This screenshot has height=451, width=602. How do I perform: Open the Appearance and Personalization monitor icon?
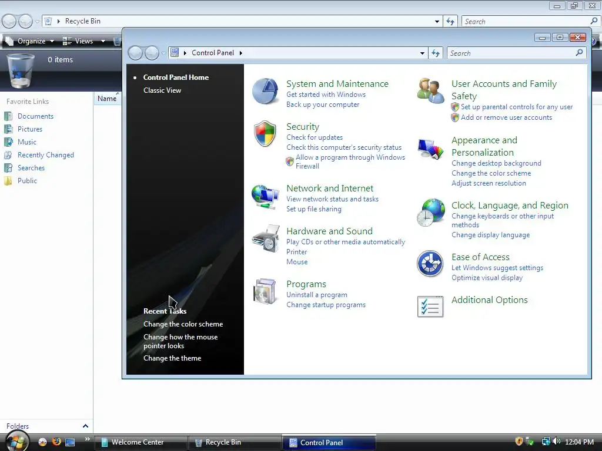(x=430, y=149)
